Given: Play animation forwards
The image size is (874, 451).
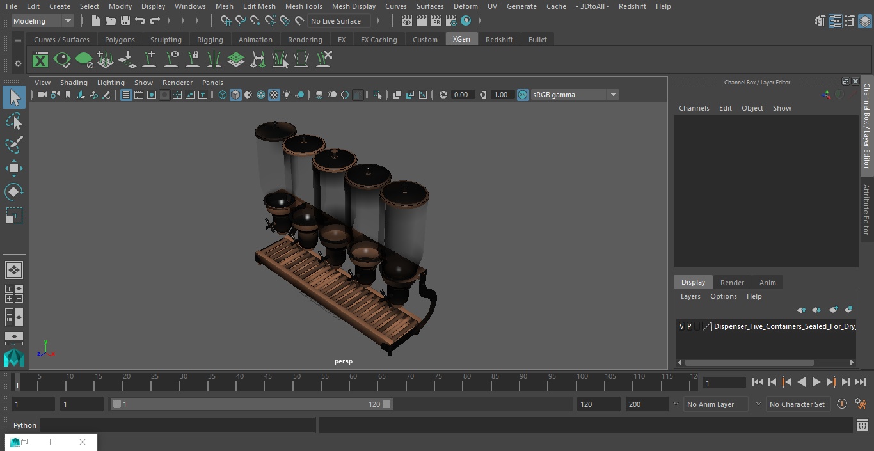Looking at the screenshot, I should 816,382.
